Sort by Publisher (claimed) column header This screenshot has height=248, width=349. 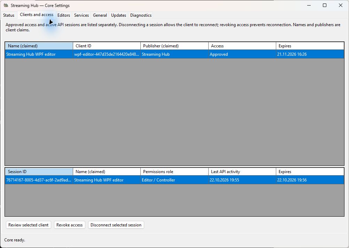click(174, 46)
